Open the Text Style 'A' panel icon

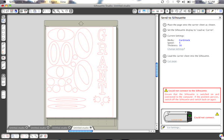click(x=167, y=11)
